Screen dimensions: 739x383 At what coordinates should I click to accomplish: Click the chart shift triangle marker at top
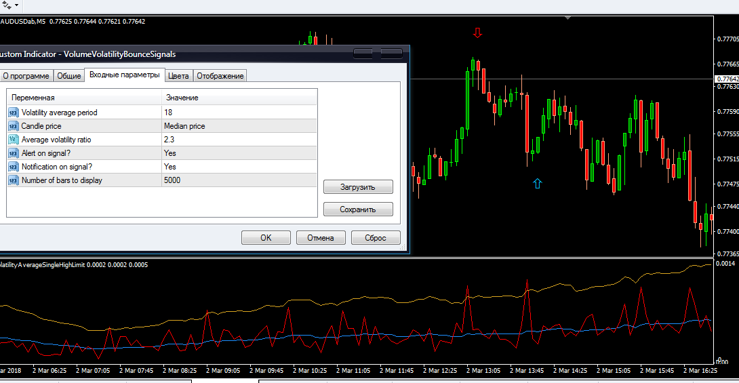(x=568, y=18)
